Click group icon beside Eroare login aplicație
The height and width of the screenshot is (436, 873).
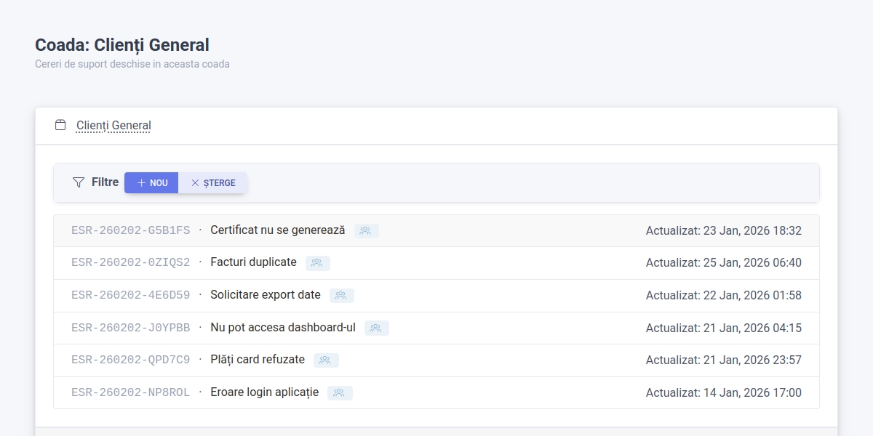[x=339, y=393]
